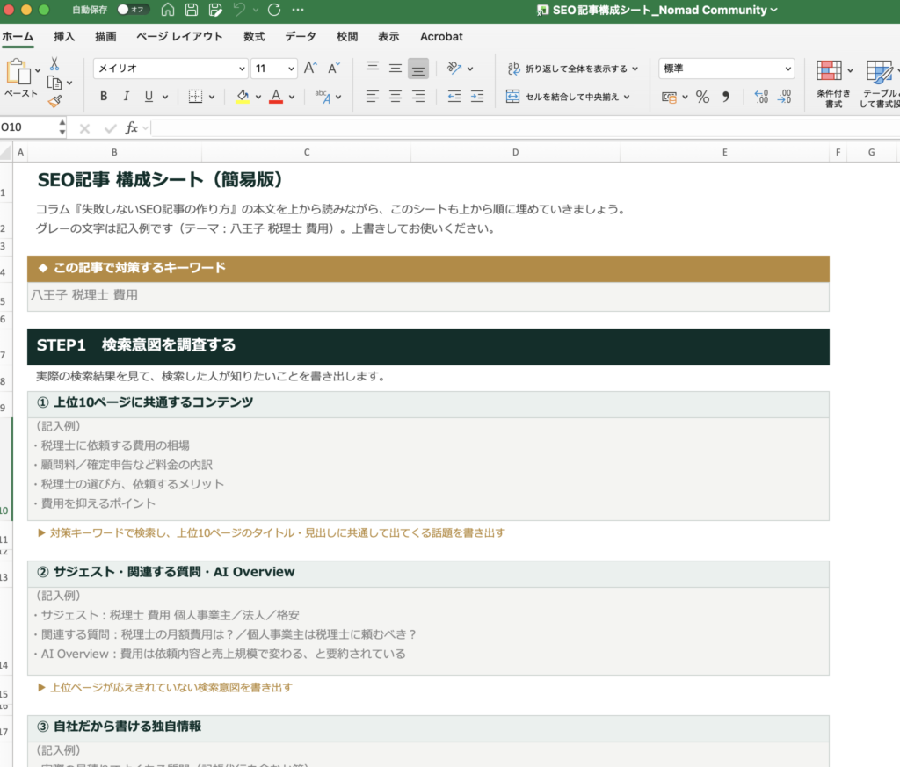This screenshot has width=900, height=767.
Task: Increase decimal places
Action: [761, 97]
